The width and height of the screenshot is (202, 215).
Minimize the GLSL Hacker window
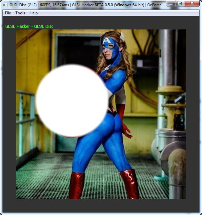(x=171, y=3)
